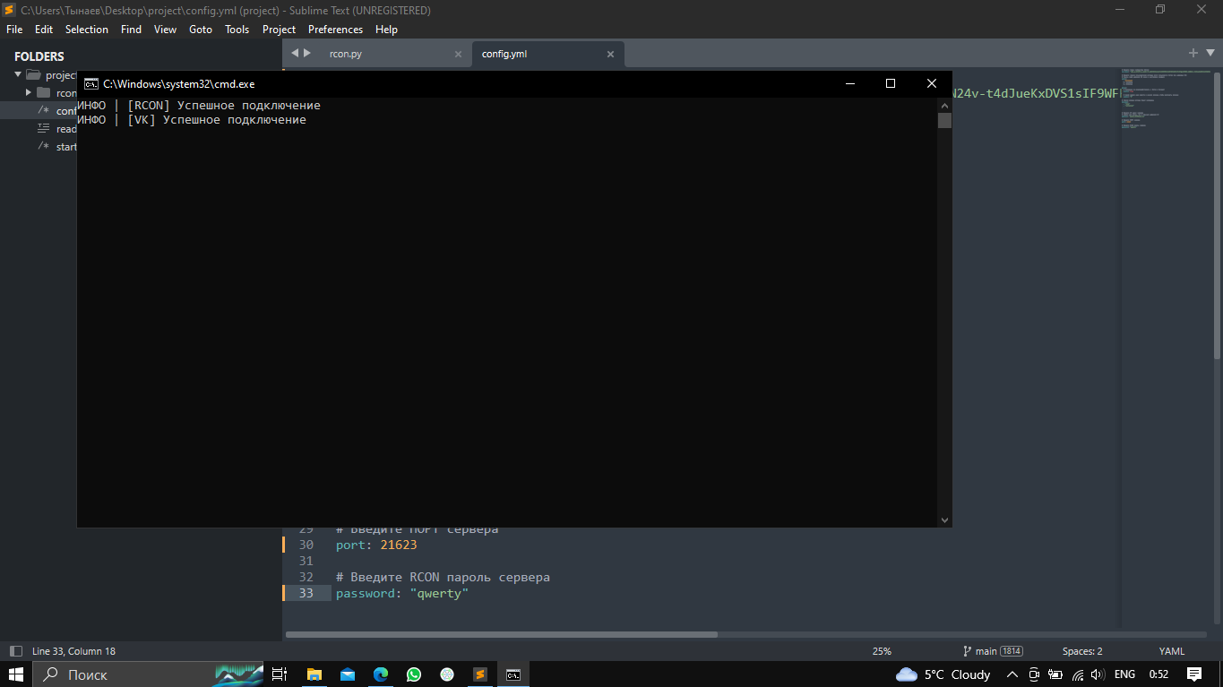
Task: Toggle the side bar from the status bar icon
Action: 15,651
